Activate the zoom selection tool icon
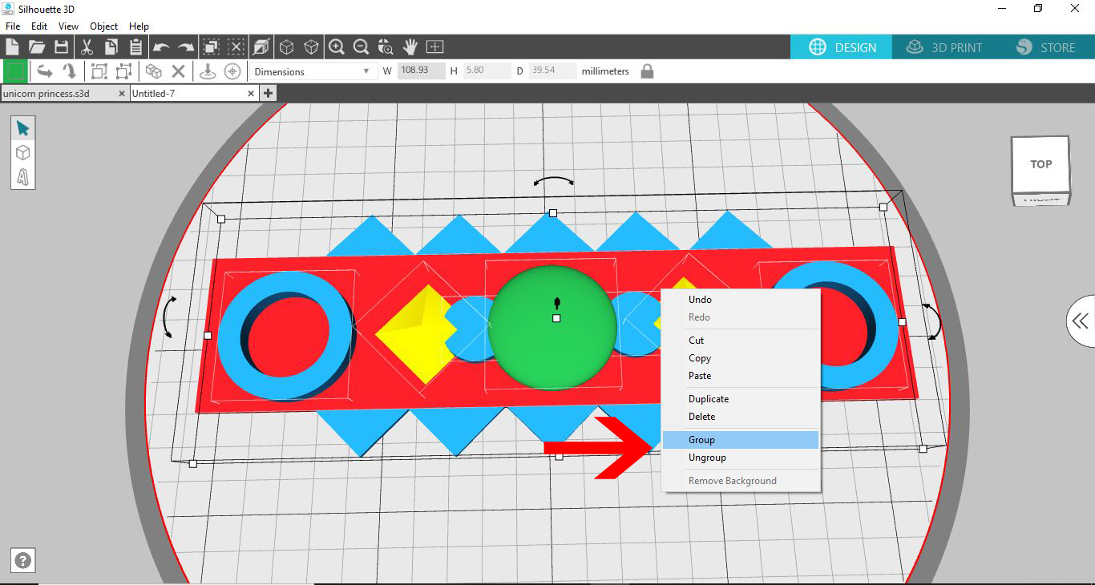 coord(386,46)
